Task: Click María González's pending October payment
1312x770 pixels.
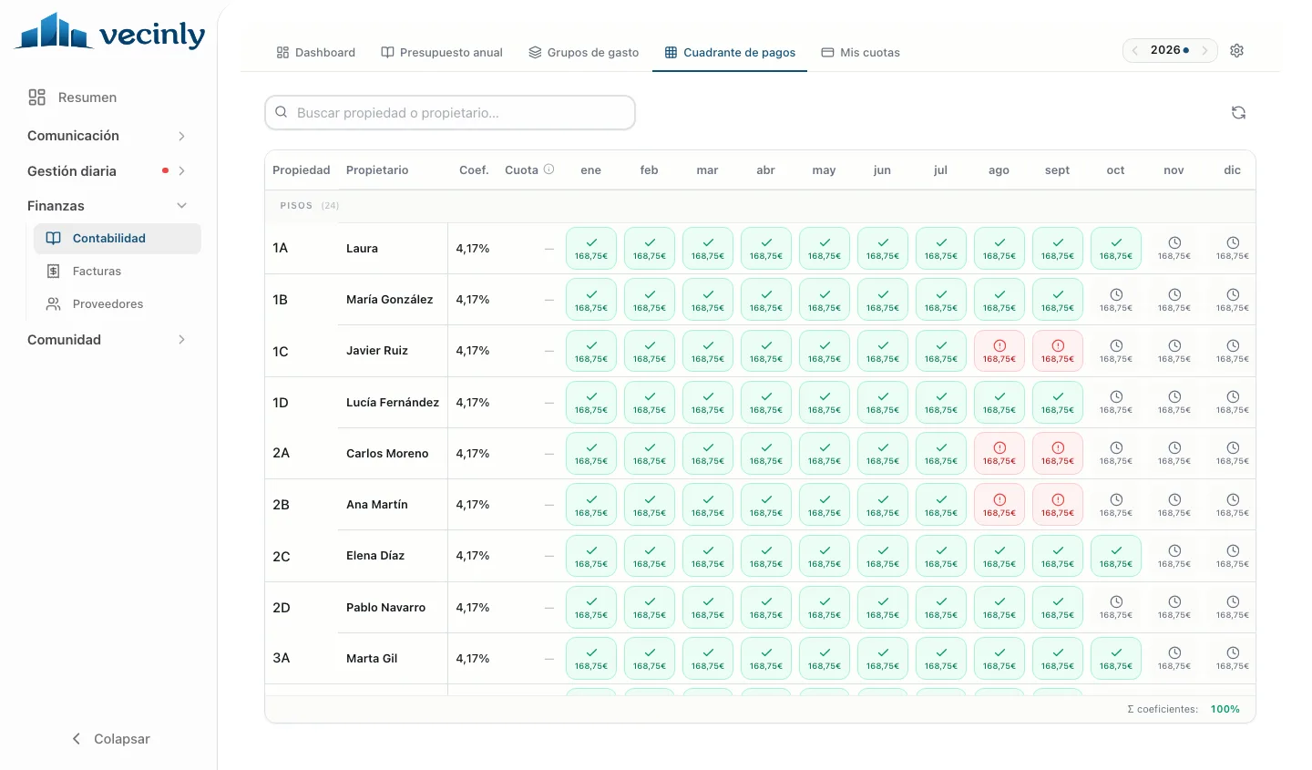Action: tap(1116, 300)
